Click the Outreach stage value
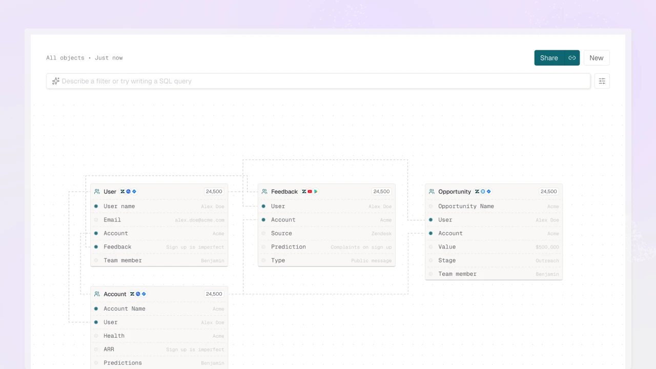 [547, 260]
